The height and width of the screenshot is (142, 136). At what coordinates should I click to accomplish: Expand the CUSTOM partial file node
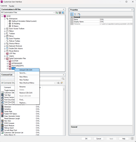click(x=7, y=61)
